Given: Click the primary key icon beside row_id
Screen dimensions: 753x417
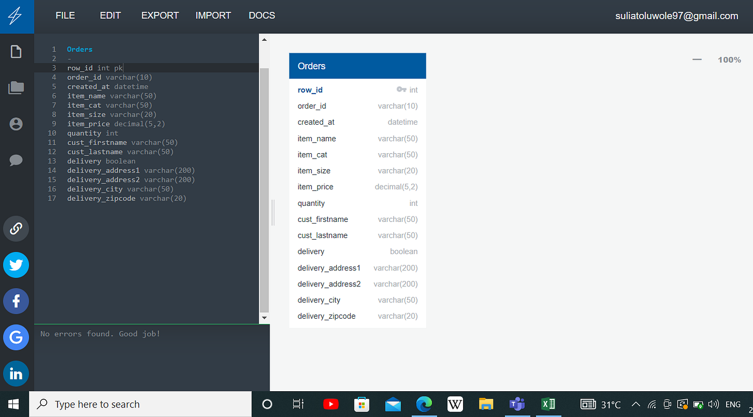Looking at the screenshot, I should 401,90.
